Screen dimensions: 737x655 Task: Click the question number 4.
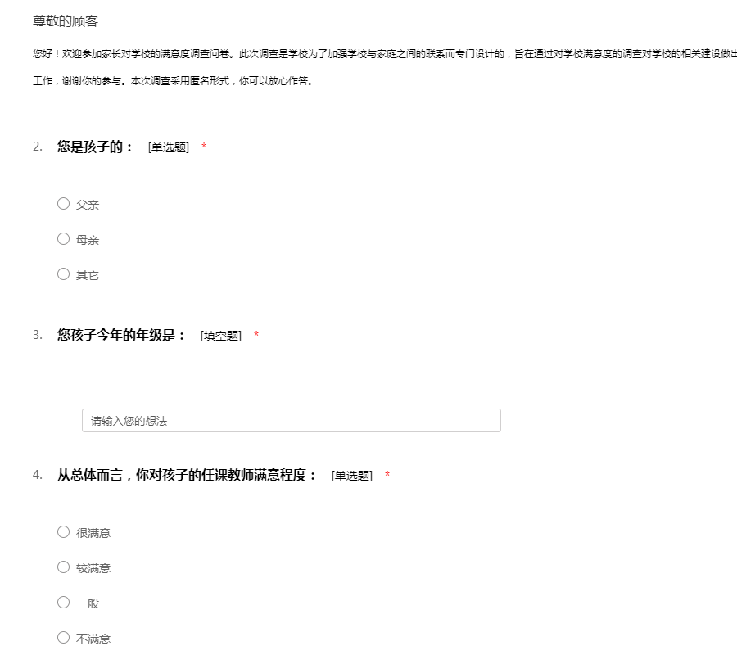click(x=38, y=475)
